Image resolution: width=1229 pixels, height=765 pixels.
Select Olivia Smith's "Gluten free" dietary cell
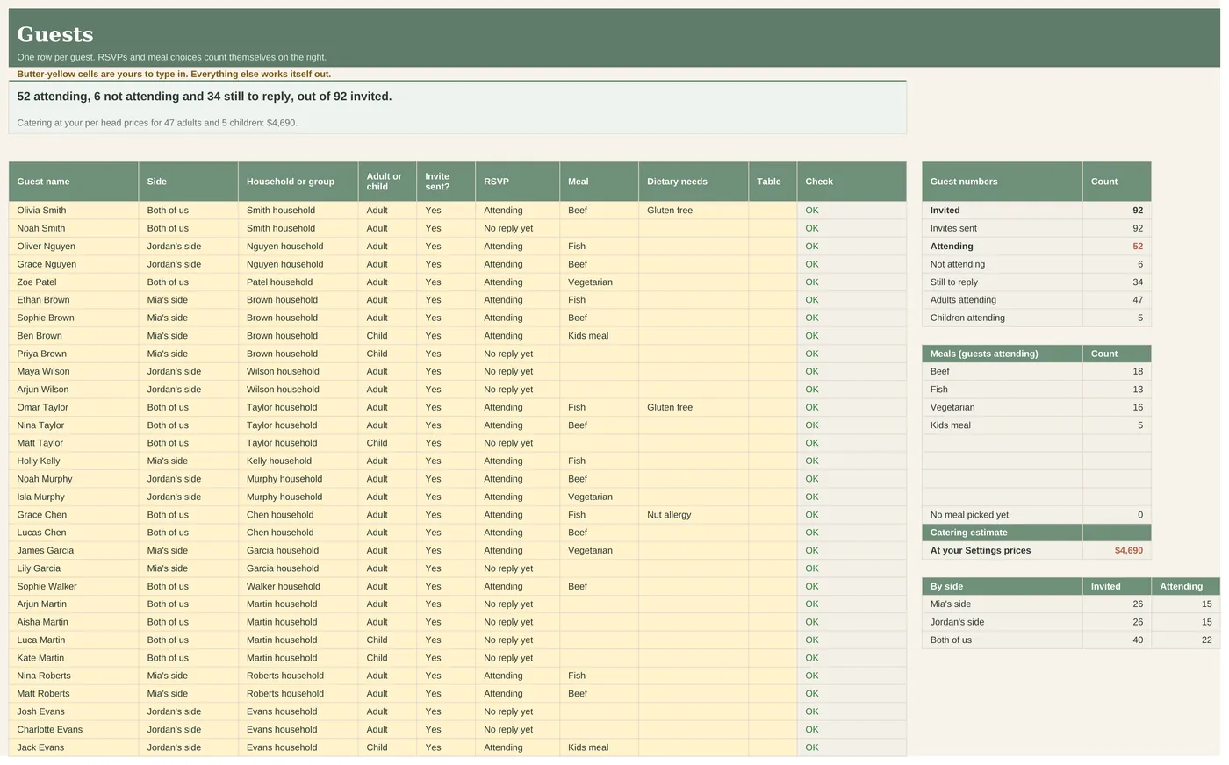[694, 211]
